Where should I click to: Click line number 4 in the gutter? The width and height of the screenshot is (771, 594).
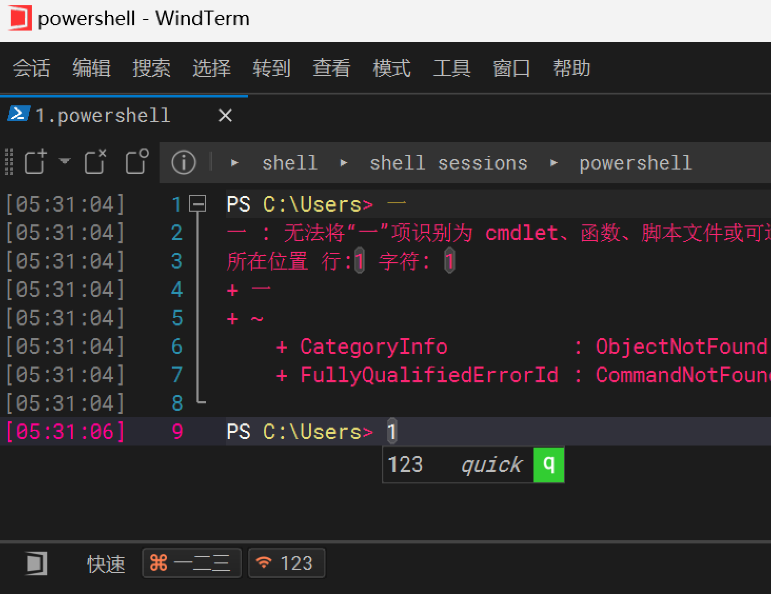tap(177, 290)
